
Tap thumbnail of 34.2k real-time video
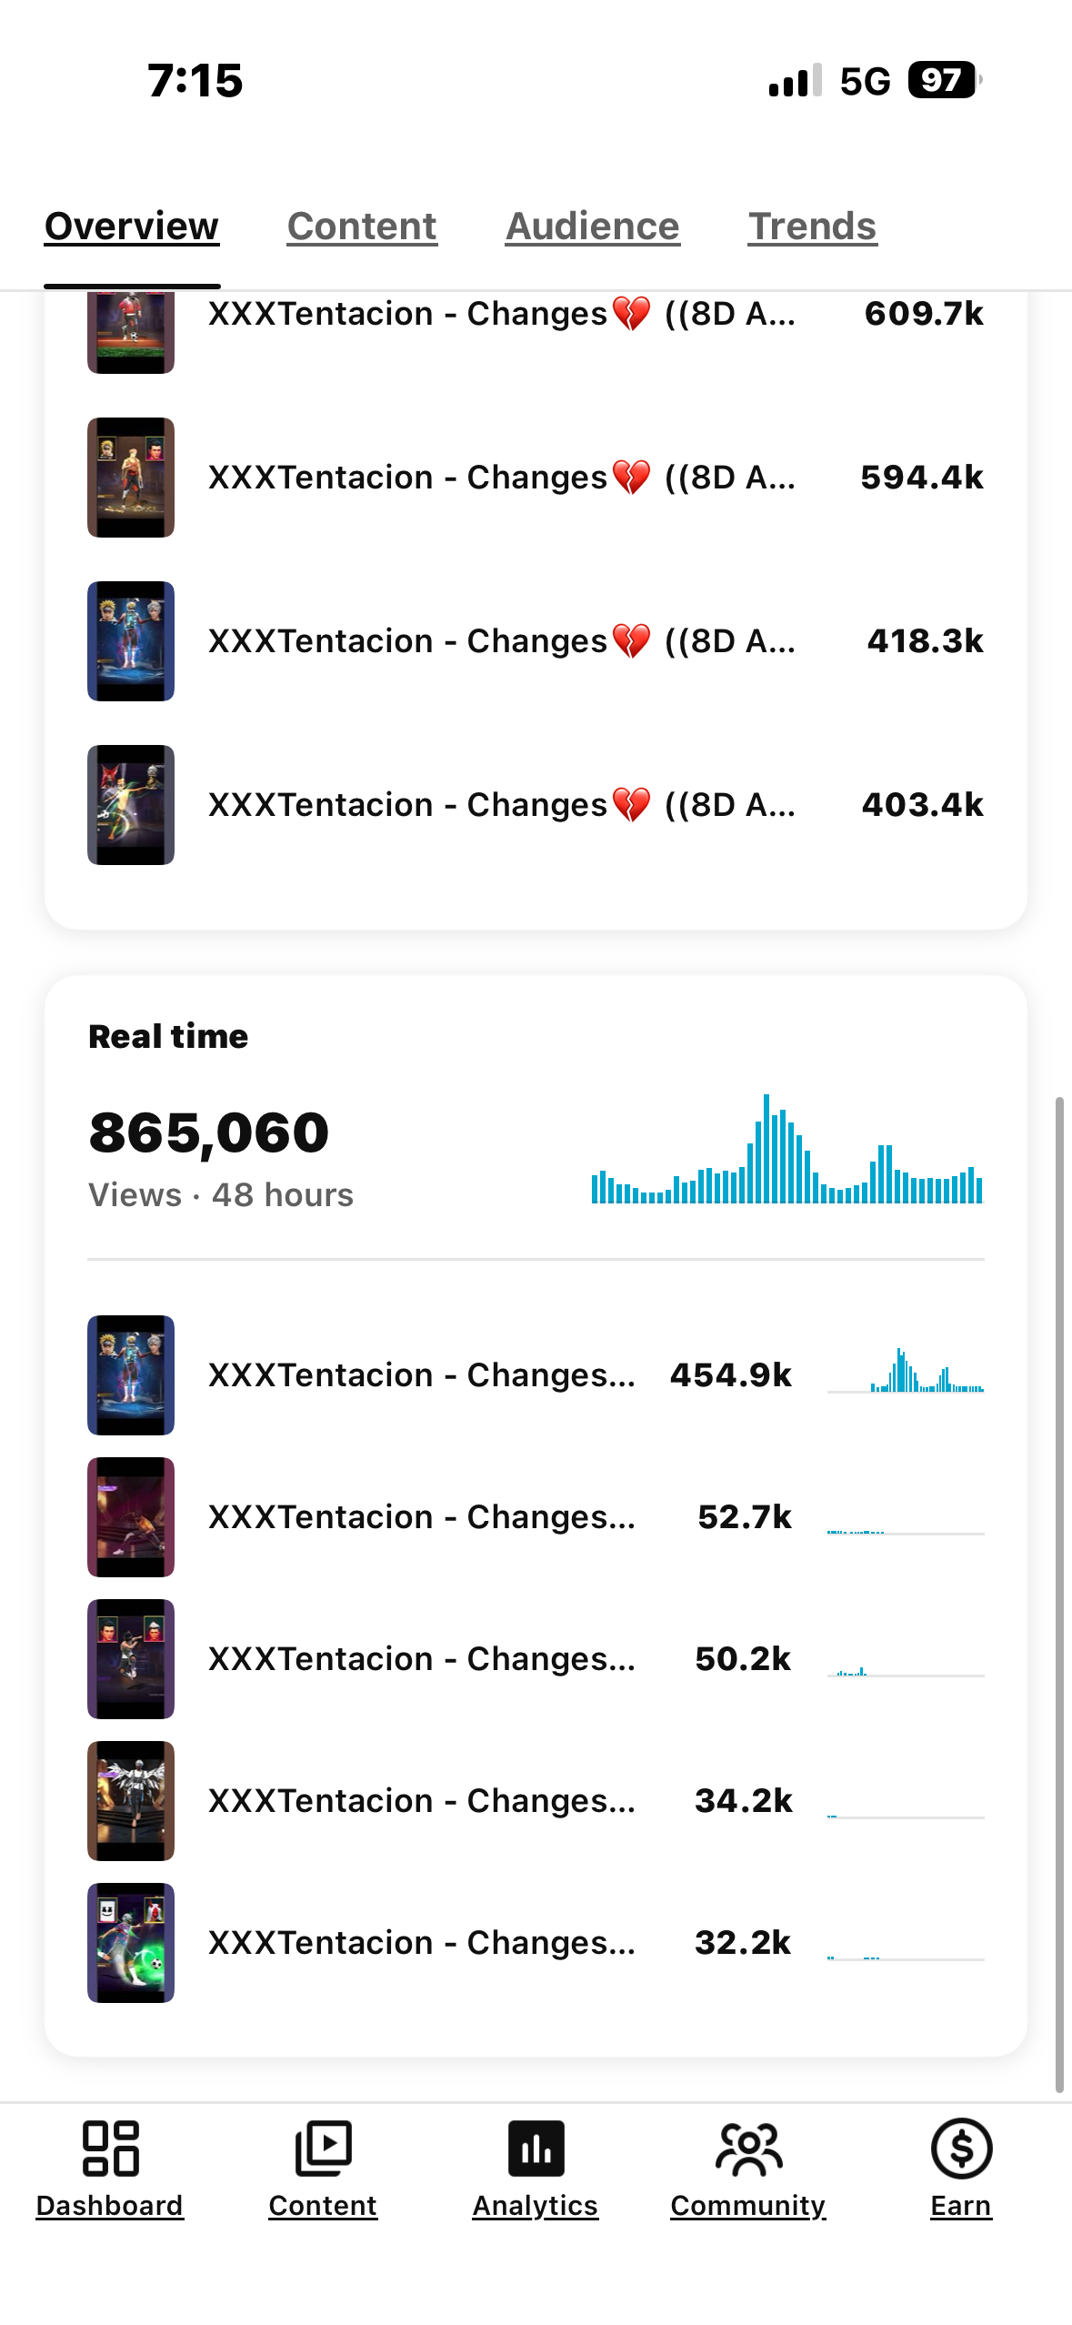pos(131,1801)
